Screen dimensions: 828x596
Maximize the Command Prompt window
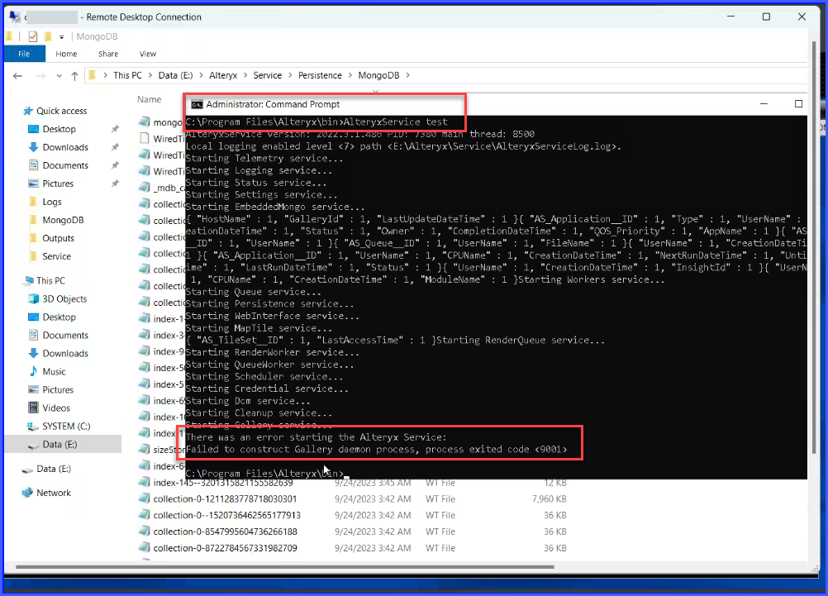(798, 104)
